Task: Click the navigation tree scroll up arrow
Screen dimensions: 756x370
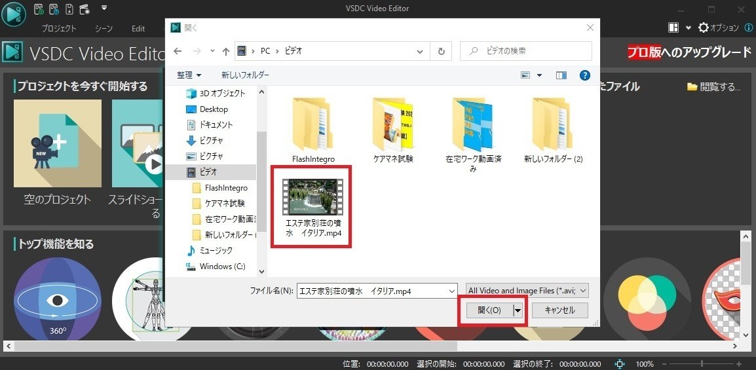Action: [x=262, y=92]
